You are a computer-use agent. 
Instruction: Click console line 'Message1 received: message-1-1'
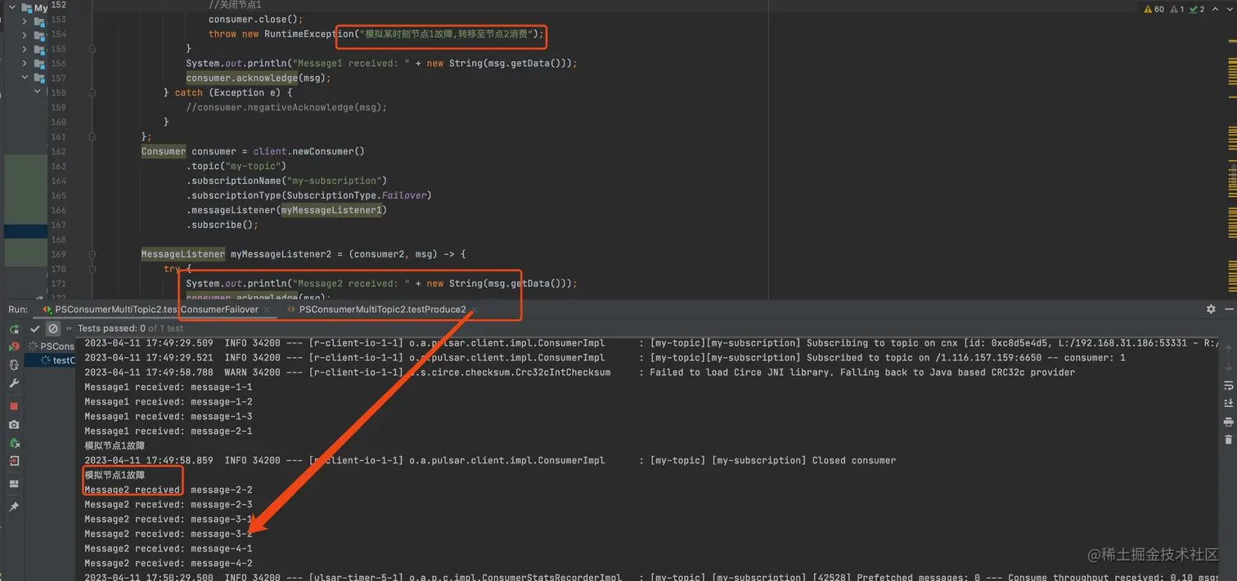tap(169, 387)
